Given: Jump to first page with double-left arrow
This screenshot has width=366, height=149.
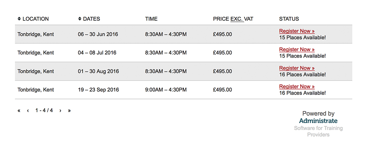Looking at the screenshot, I should tap(19, 111).
